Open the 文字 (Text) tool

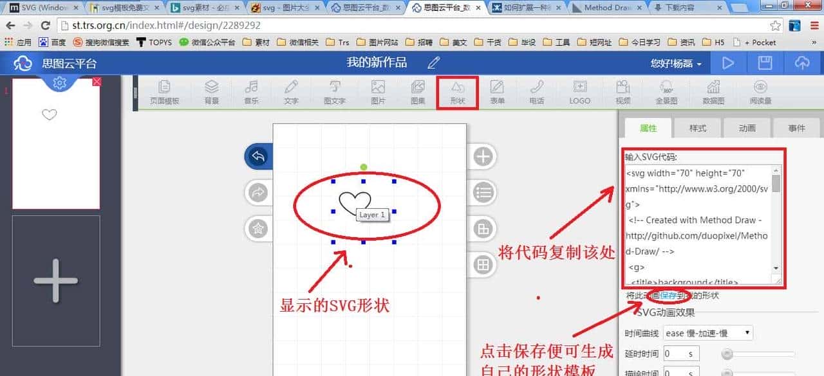[291, 92]
